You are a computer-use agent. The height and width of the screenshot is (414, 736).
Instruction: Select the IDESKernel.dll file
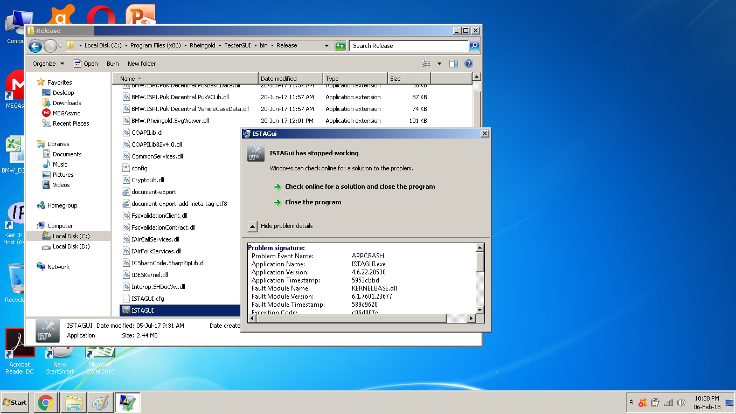150,275
